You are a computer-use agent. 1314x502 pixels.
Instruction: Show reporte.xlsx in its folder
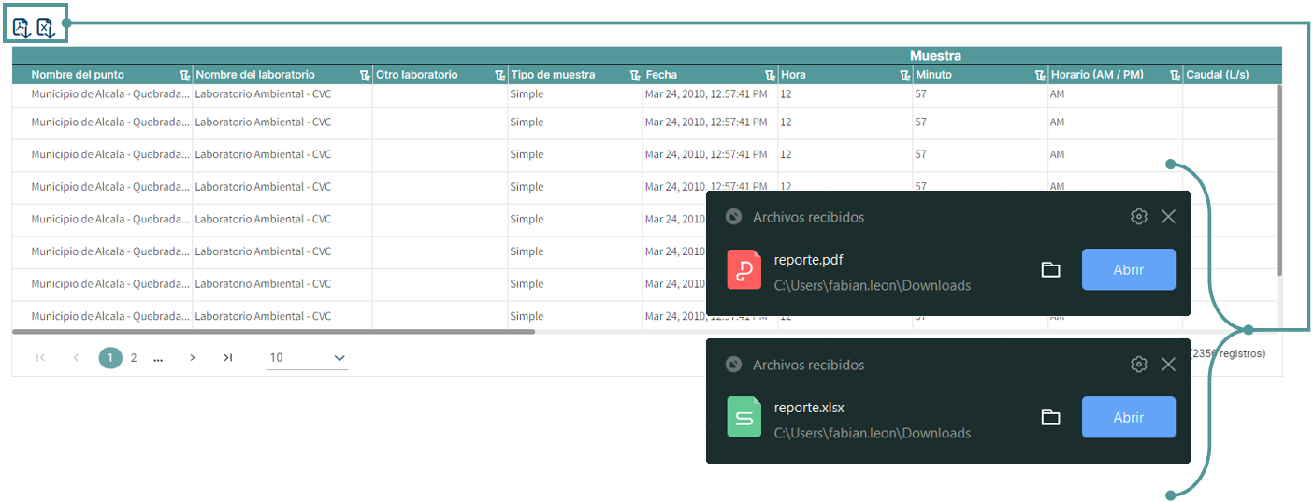point(1050,418)
